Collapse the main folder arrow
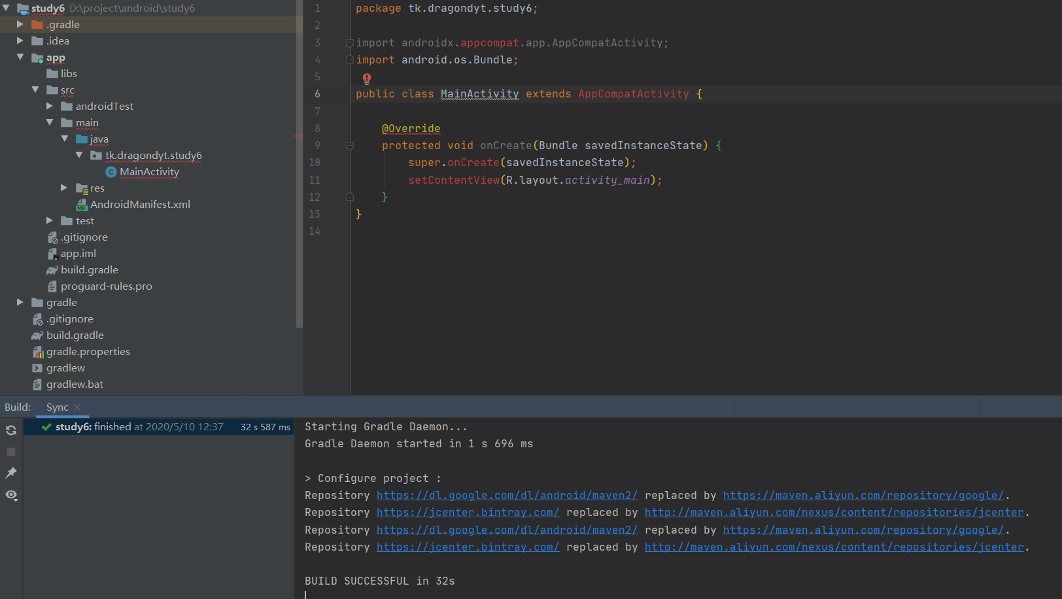 pyautogui.click(x=50, y=122)
